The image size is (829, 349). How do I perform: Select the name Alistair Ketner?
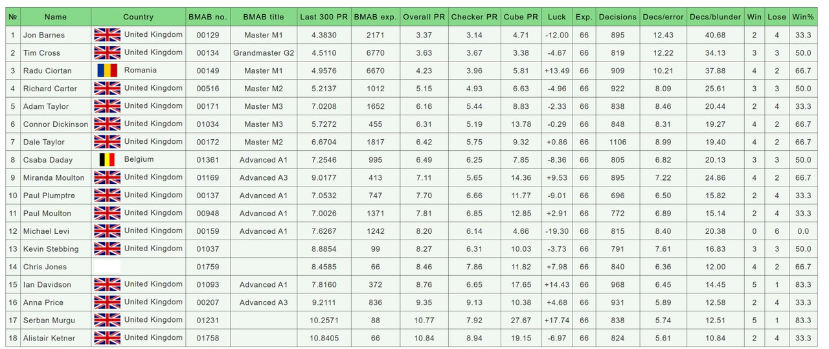49,338
